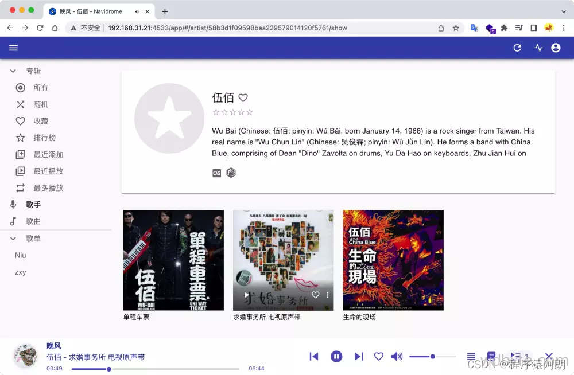Open the 生命的现场 album cover
This screenshot has height=375, width=574.
tap(393, 260)
